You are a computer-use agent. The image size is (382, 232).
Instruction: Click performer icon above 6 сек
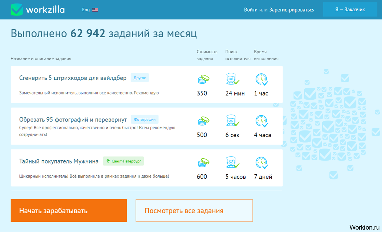pyautogui.click(x=232, y=121)
